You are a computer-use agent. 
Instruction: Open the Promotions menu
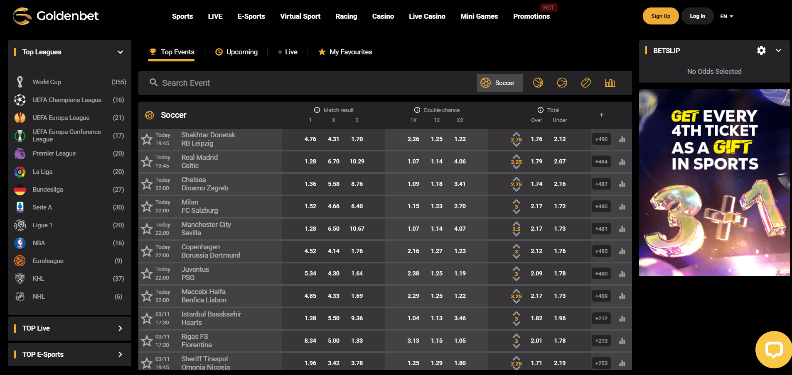(x=531, y=16)
